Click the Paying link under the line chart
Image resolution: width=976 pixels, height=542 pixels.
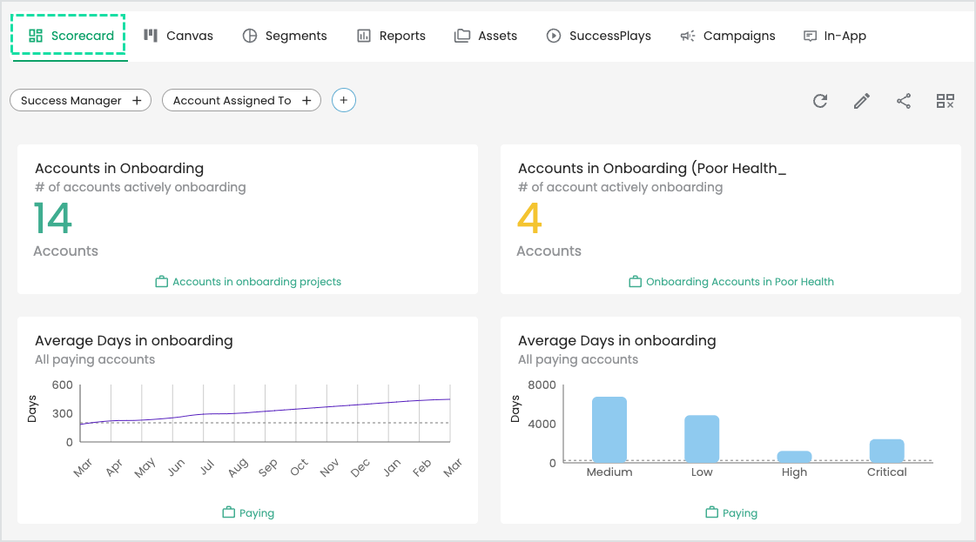(x=257, y=513)
